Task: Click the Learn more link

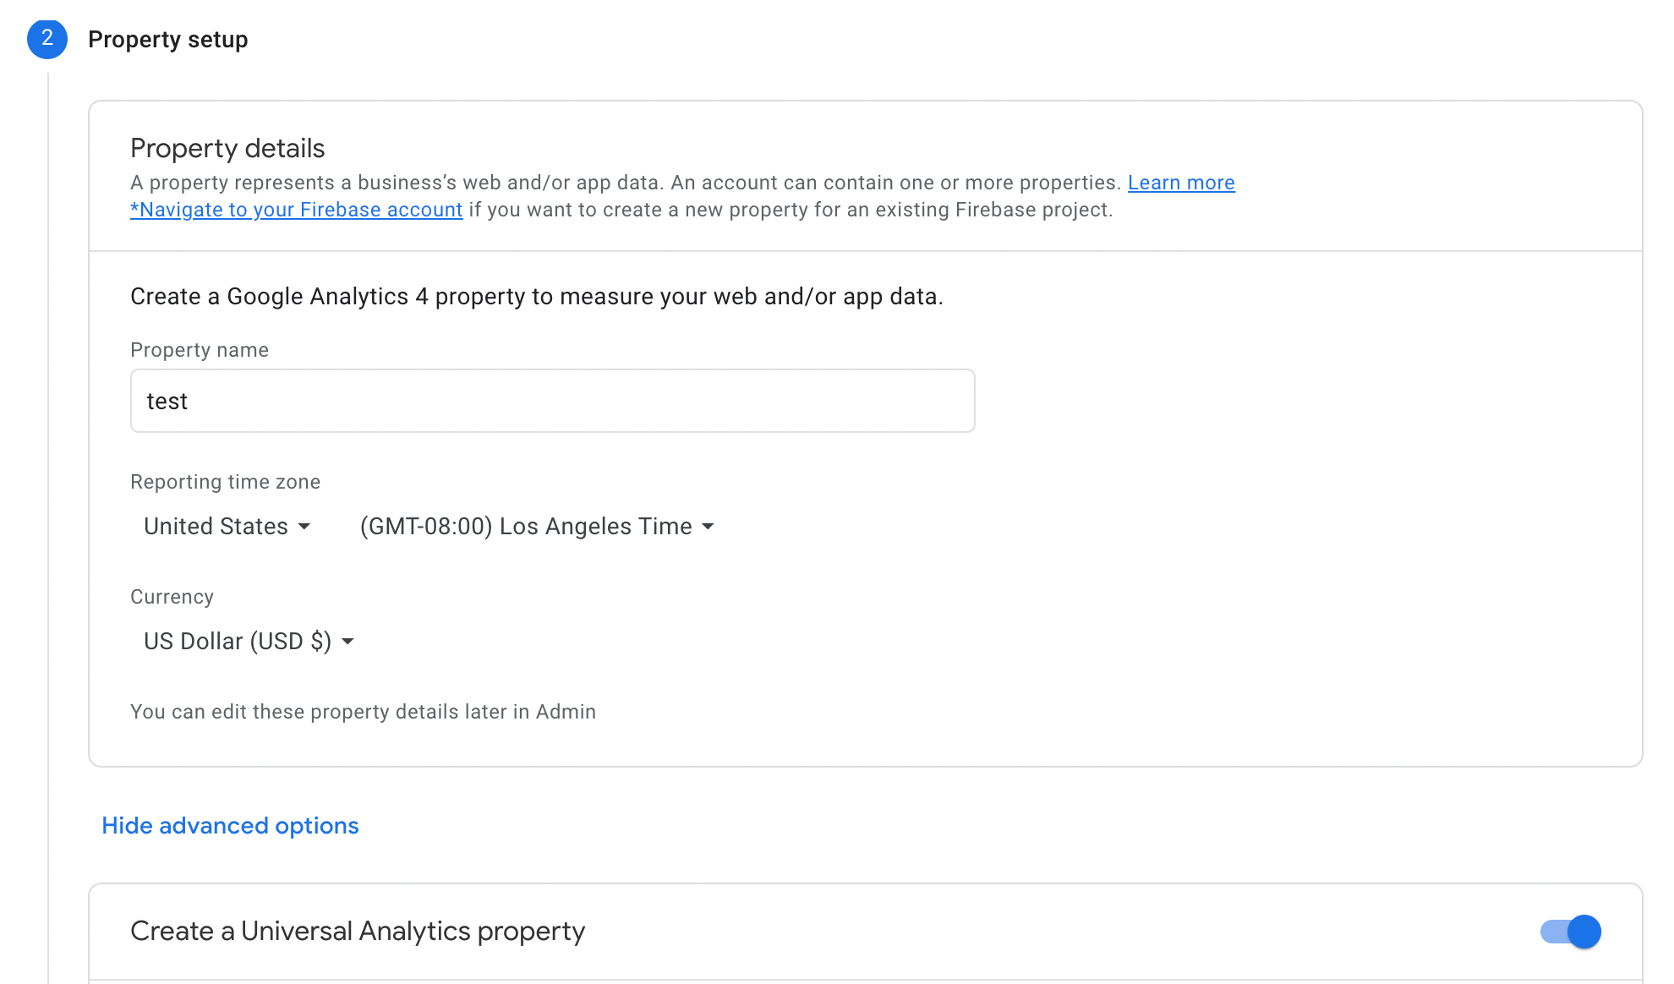Action: 1181,183
